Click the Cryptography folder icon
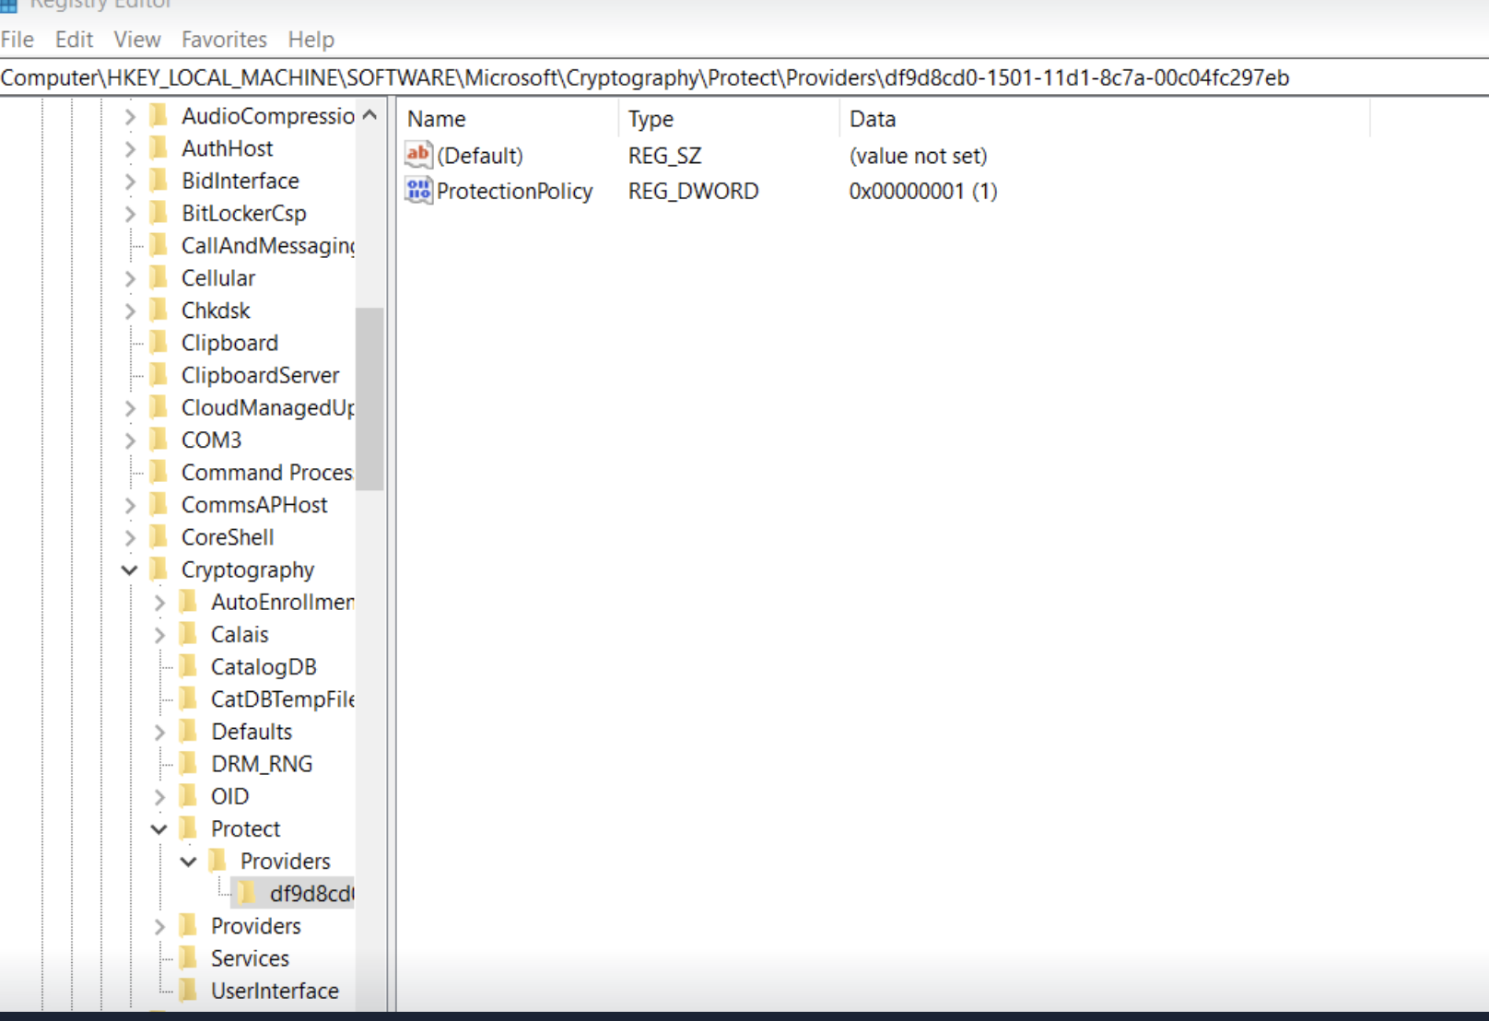The height and width of the screenshot is (1021, 1489). point(159,569)
